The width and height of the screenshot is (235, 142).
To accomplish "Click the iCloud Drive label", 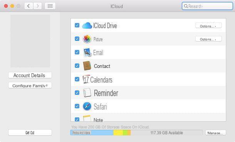I will click(x=105, y=25).
